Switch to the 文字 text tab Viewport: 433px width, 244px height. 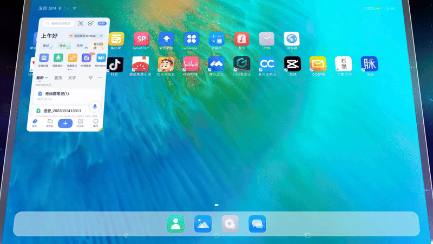(x=72, y=78)
